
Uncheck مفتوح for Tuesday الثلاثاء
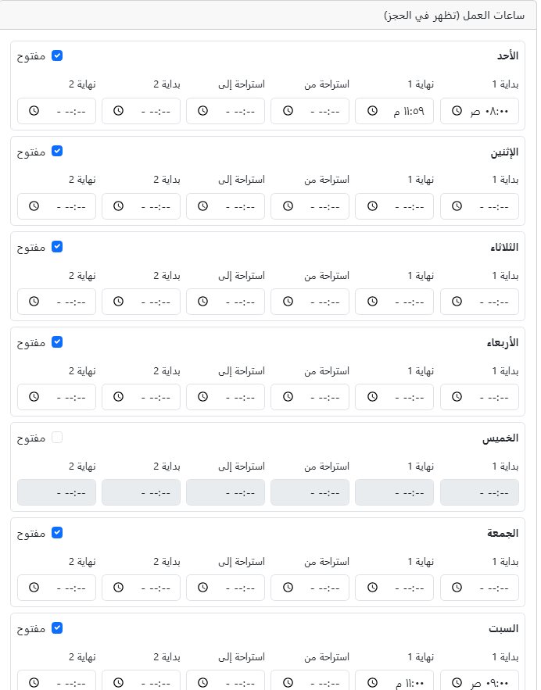tap(57, 246)
